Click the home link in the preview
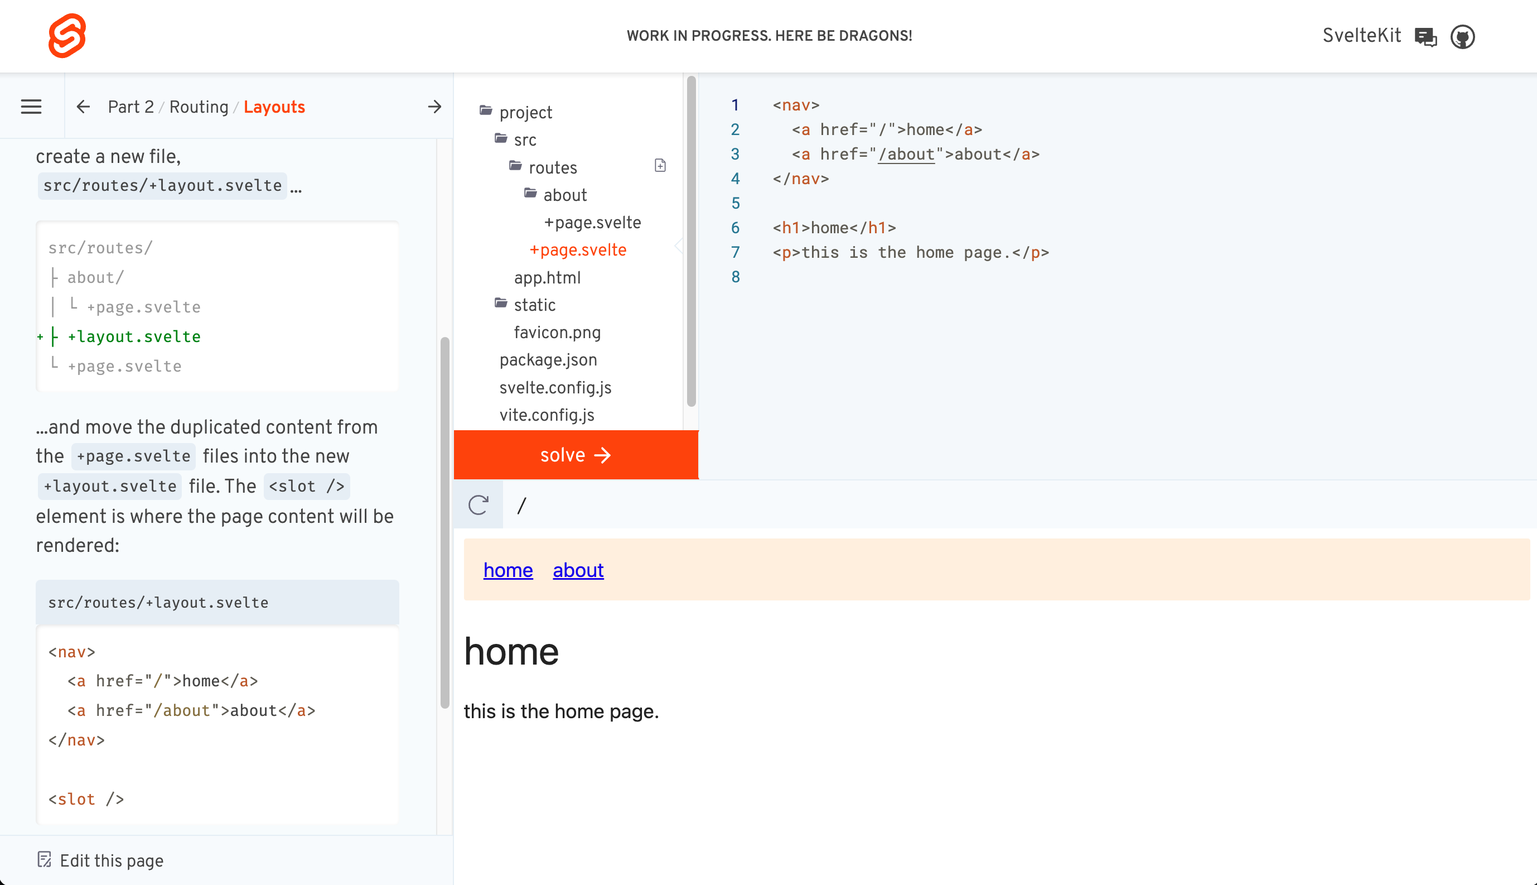This screenshot has width=1537, height=885. coord(508,570)
